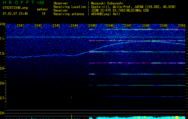Click the 2346 time axis label

pos(110,25)
